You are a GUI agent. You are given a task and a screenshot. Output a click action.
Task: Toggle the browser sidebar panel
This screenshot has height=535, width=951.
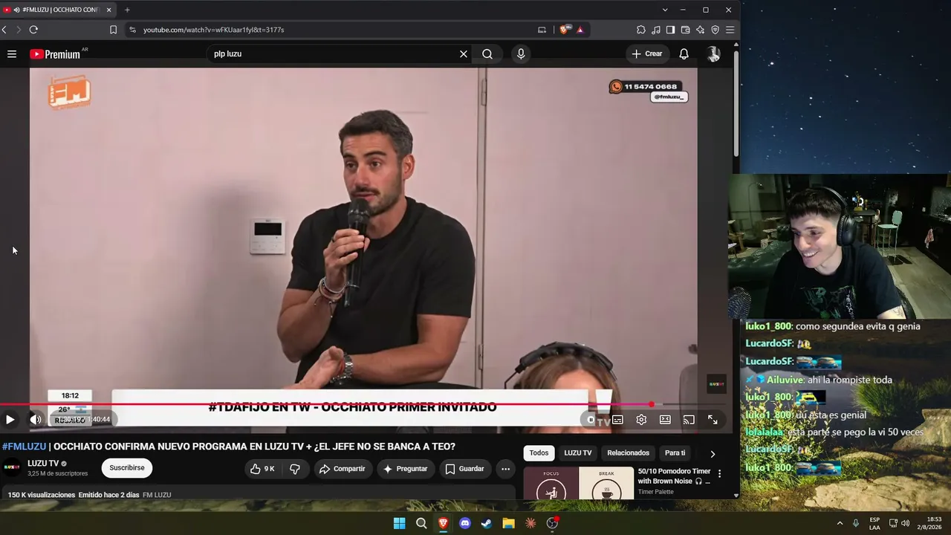670,30
